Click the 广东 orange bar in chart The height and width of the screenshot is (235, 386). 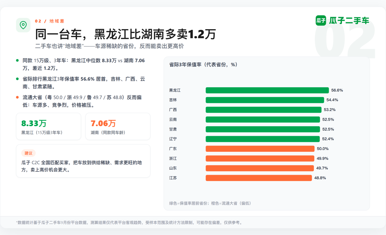tap(260, 149)
